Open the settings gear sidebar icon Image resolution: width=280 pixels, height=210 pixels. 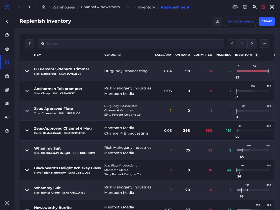[7, 49]
